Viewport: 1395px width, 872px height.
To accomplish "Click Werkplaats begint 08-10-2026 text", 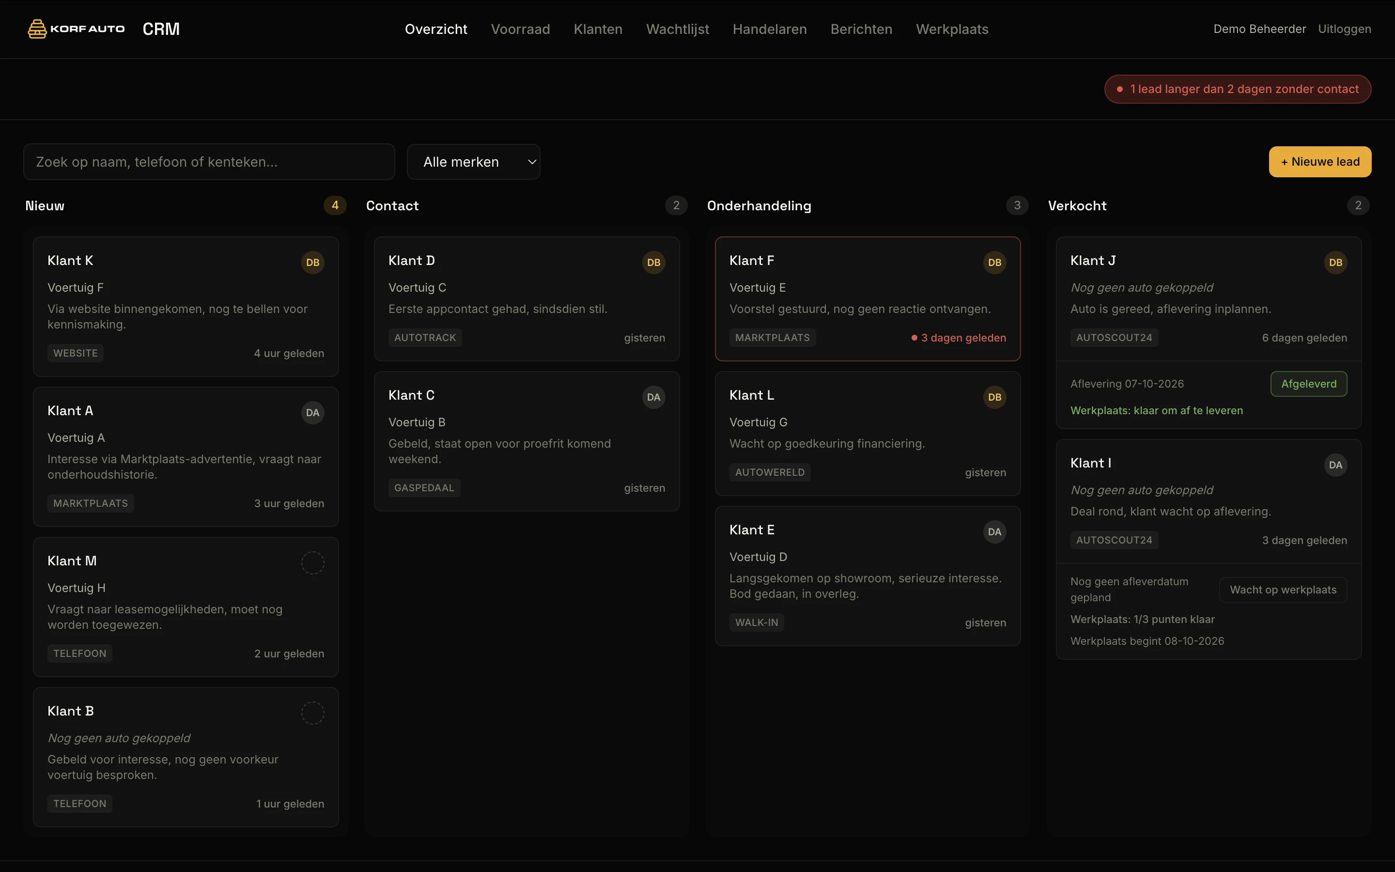I will click(1147, 641).
